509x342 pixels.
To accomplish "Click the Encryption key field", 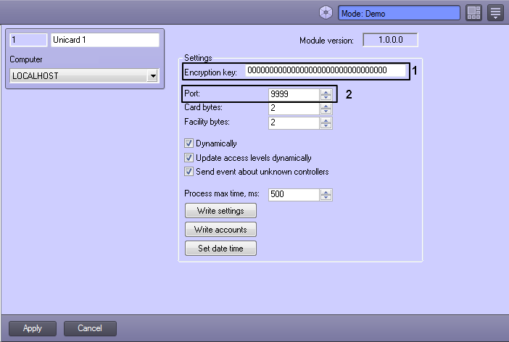I will (x=326, y=70).
